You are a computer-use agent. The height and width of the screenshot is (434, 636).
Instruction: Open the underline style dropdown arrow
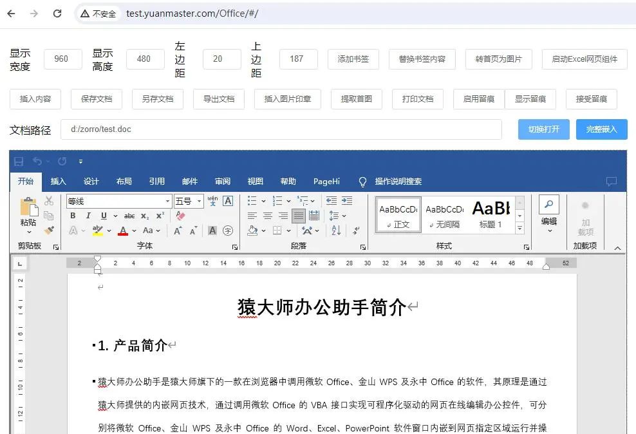tap(115, 216)
